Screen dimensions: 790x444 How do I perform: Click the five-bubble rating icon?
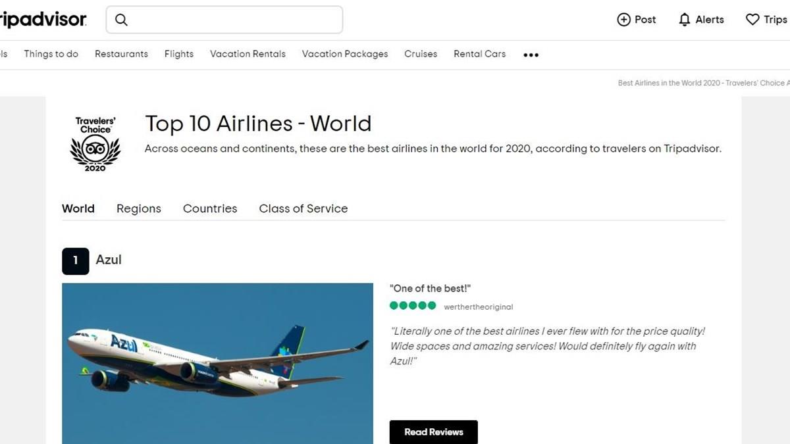413,306
